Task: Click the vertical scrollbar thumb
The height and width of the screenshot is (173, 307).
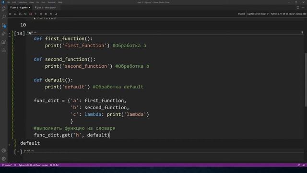Action: point(306,80)
